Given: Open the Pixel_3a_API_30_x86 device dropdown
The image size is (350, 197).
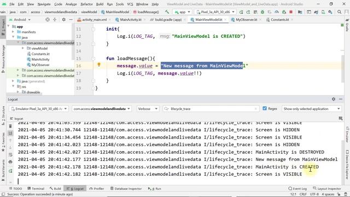Looking at the screenshot, I should coord(215,12).
